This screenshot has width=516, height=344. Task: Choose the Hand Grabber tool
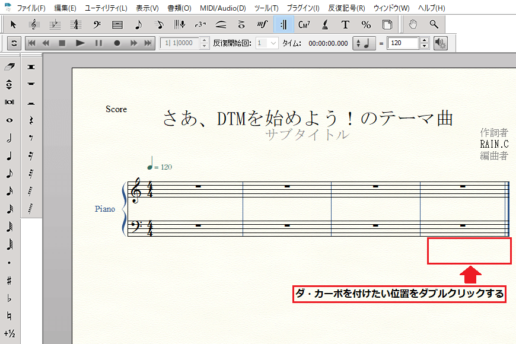point(414,24)
